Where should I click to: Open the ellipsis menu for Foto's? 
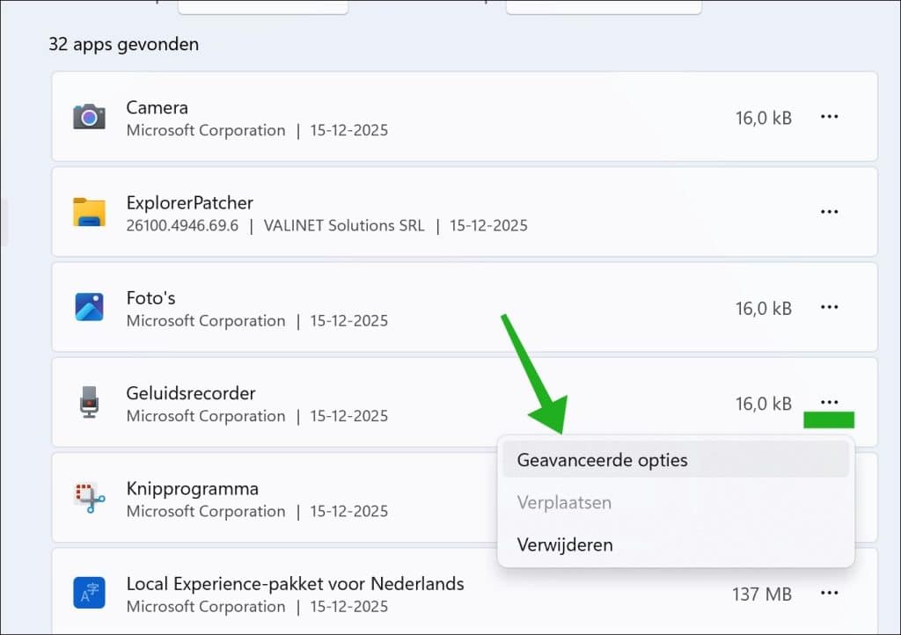[829, 308]
